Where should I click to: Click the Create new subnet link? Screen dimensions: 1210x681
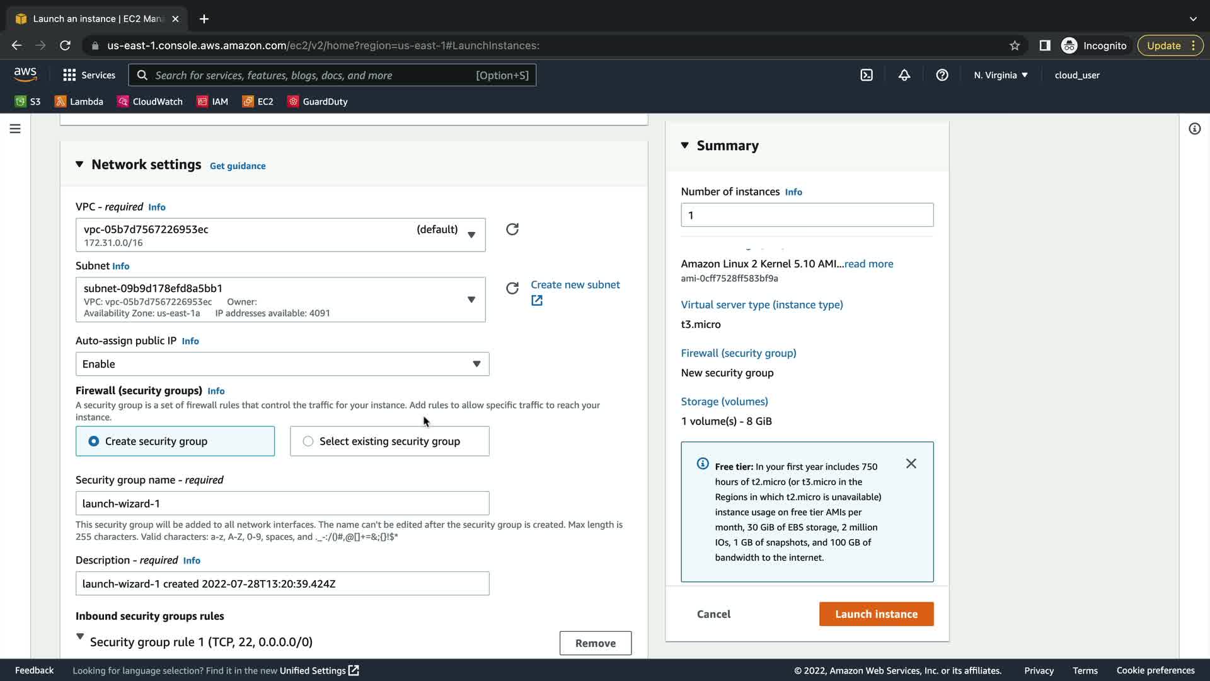(x=575, y=285)
